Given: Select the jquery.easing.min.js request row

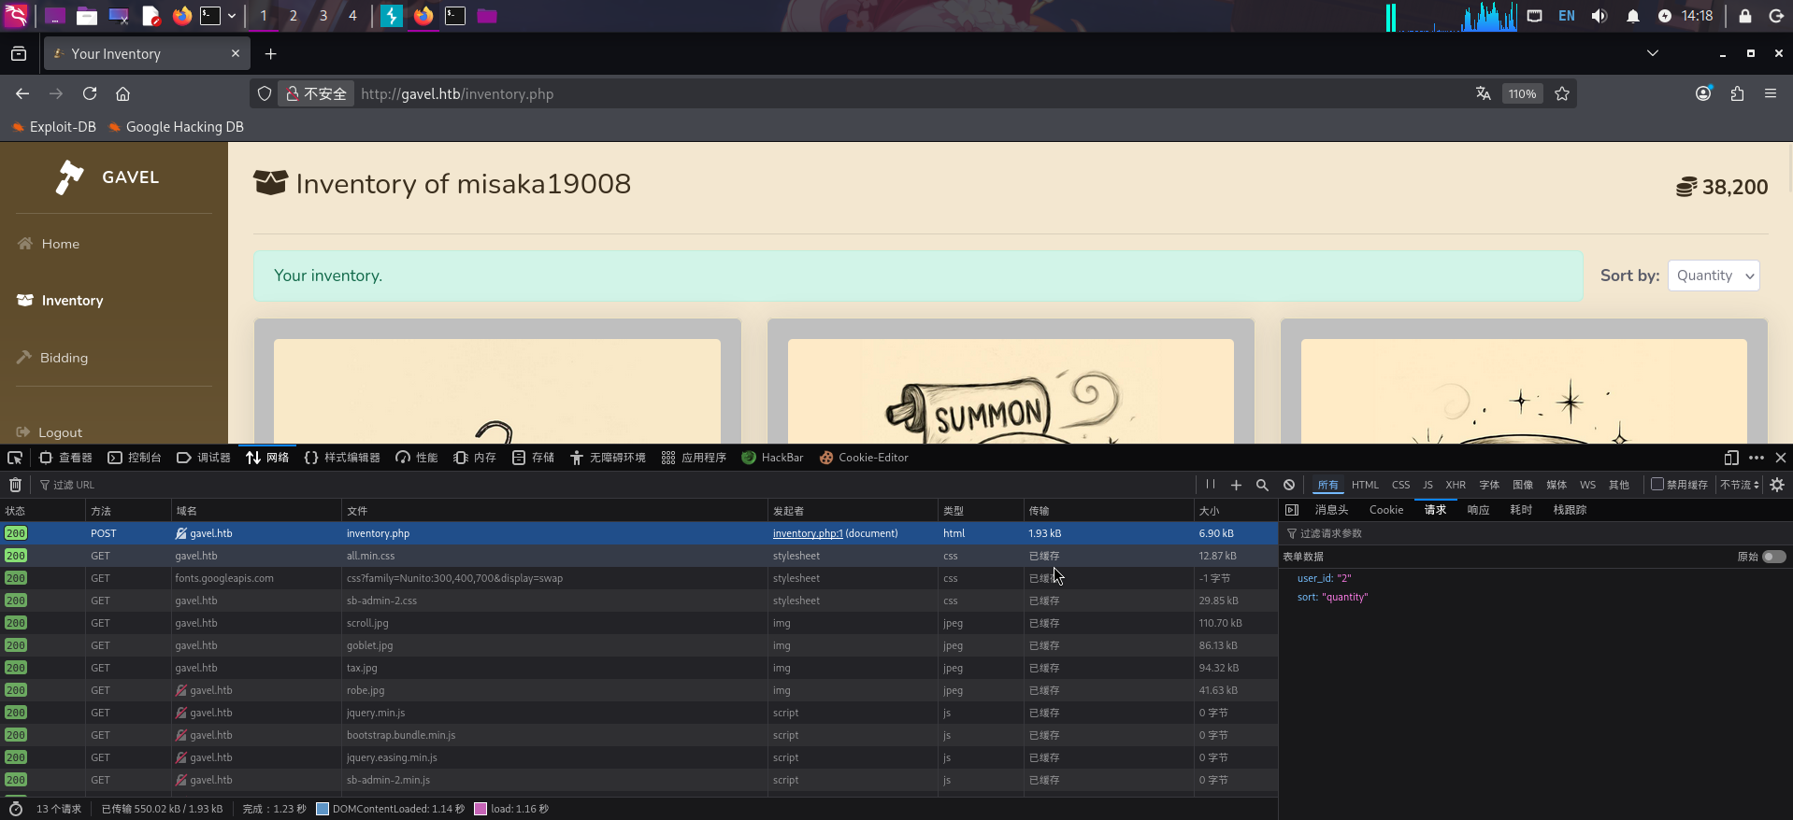Looking at the screenshot, I should pyautogui.click(x=638, y=757).
